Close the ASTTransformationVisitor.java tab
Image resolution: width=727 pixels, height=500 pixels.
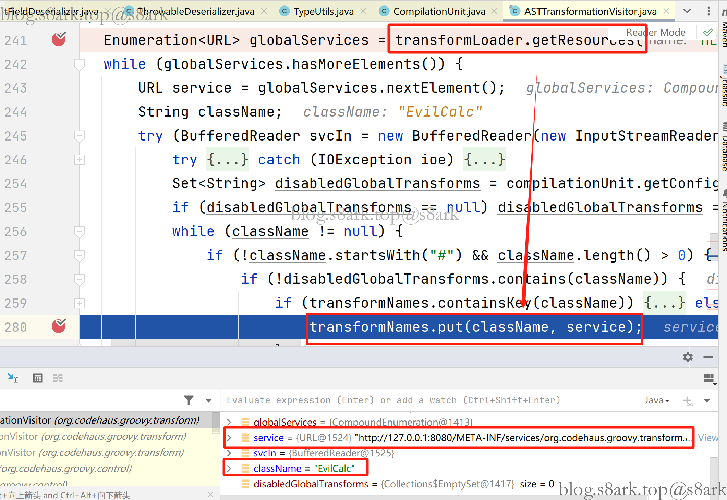666,11
